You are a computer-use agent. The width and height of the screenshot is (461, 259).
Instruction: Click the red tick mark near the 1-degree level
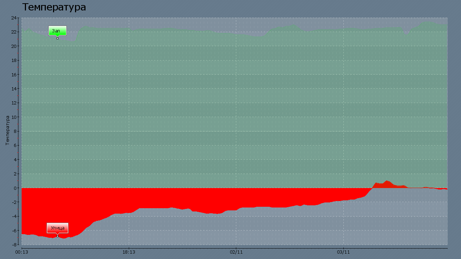coord(17,180)
